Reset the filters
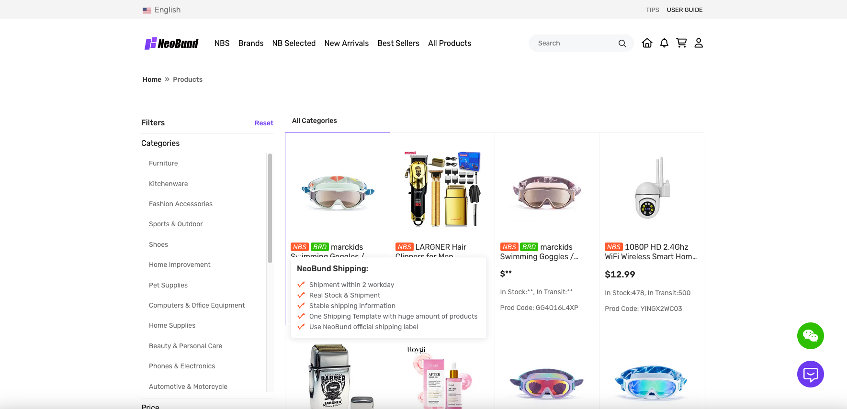Image resolution: width=847 pixels, height=409 pixels. (264, 123)
